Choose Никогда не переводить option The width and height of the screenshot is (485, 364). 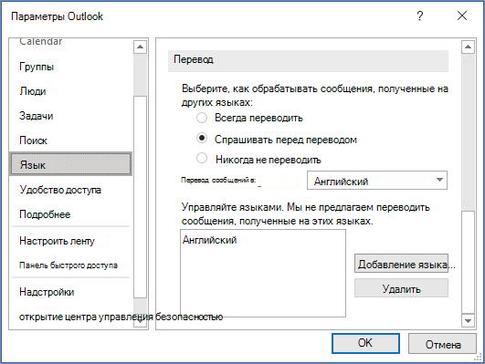point(202,158)
